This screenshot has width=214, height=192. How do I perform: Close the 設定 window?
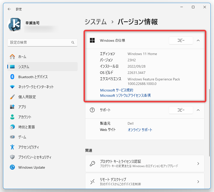[x=205, y=7]
